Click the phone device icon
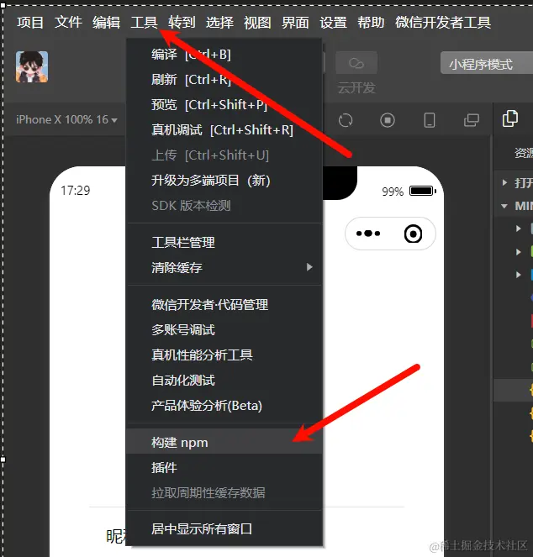533x557 pixels. tap(430, 120)
